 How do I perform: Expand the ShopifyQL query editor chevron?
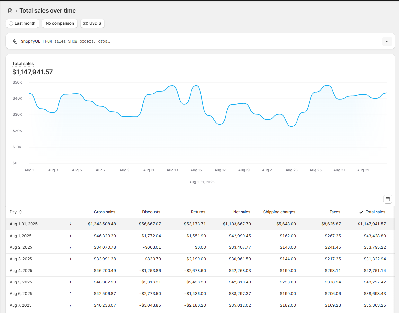point(387,41)
